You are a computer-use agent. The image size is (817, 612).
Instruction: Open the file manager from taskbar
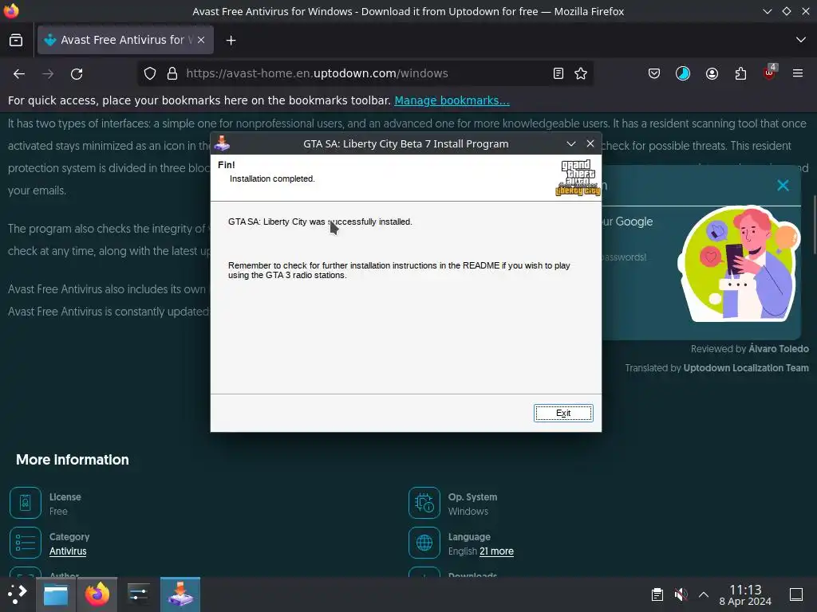(x=56, y=594)
